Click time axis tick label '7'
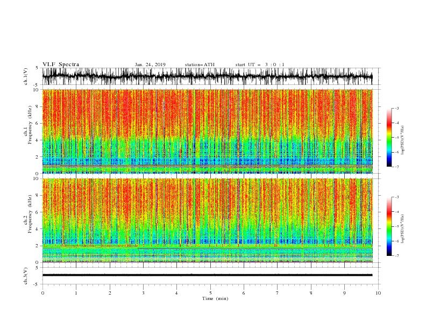Image resolution: width=426 pixels, height=329 pixels. click(x=278, y=293)
